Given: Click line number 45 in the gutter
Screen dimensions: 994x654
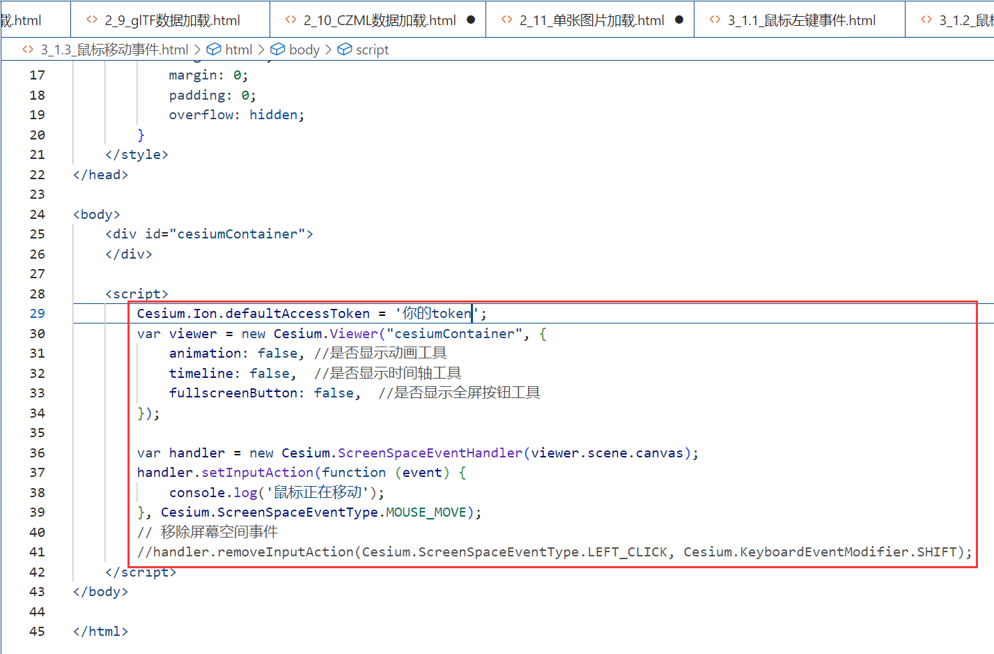Looking at the screenshot, I should (x=37, y=632).
